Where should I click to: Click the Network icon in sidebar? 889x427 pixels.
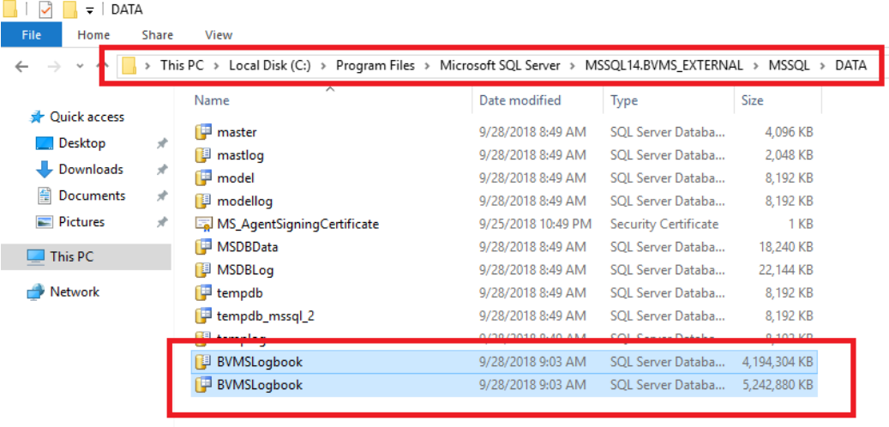click(35, 292)
